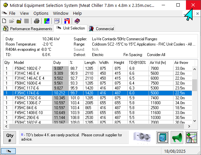The image size is (201, 155).
Task: Select highlighted F35HC 174-E-6 row
Action: point(98,93)
